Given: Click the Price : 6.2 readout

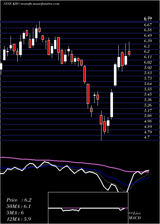Looking at the screenshot, I should coord(19,200).
